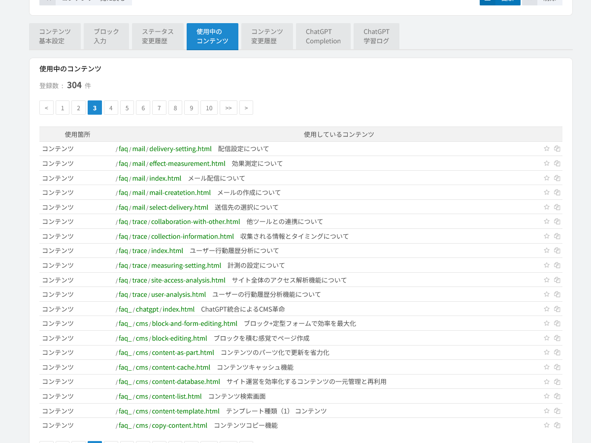The width and height of the screenshot is (591, 443).
Task: Open collaboration-with-other.html link
Action: (196, 221)
